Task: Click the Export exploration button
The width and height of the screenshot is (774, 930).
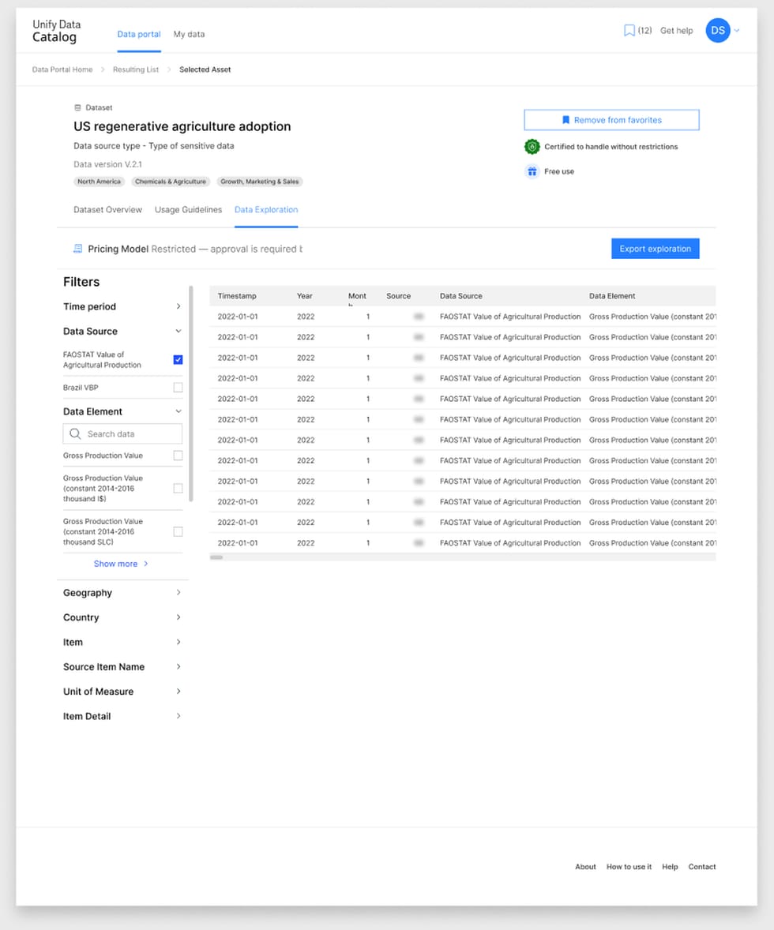Action: click(x=656, y=249)
